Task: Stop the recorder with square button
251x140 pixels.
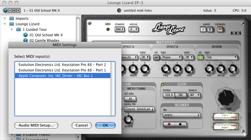Action: [x=180, y=124]
